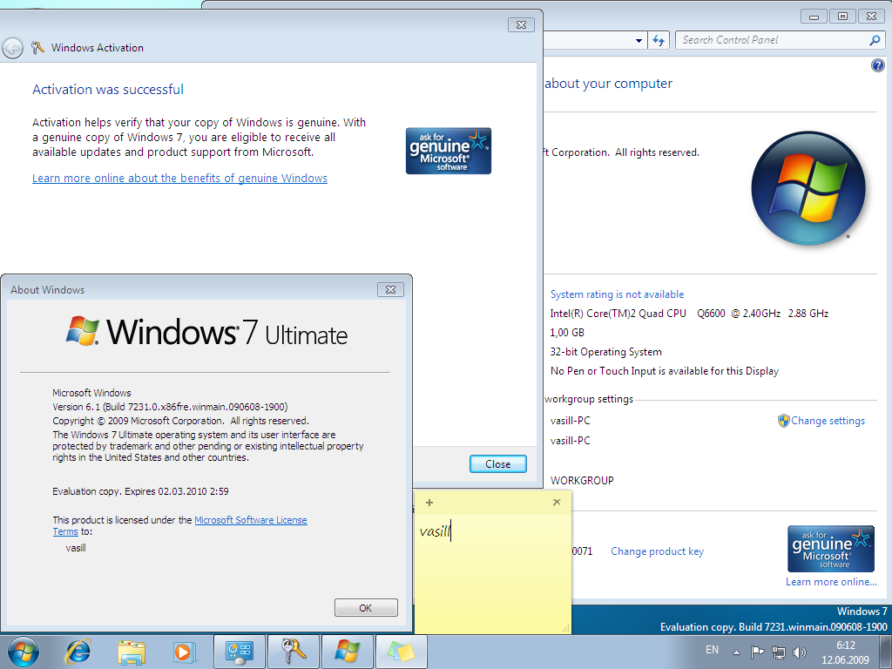Click the Windows logo orb in System window
The width and height of the screenshot is (892, 669).
point(808,189)
